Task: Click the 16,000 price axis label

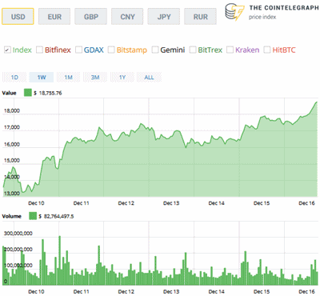Action: 12,144
